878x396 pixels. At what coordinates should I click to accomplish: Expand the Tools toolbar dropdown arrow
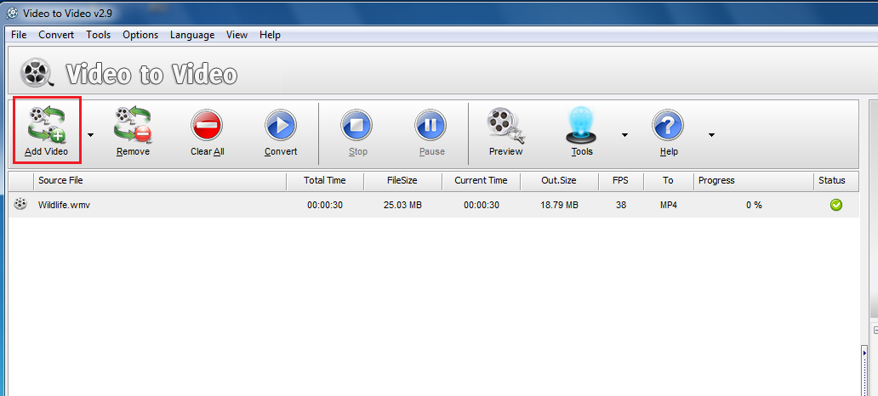pos(624,134)
